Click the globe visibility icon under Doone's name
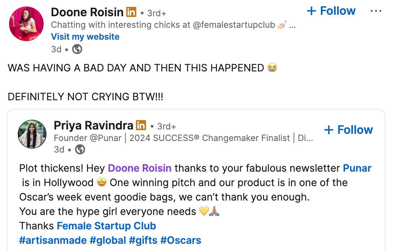 pos(77,49)
